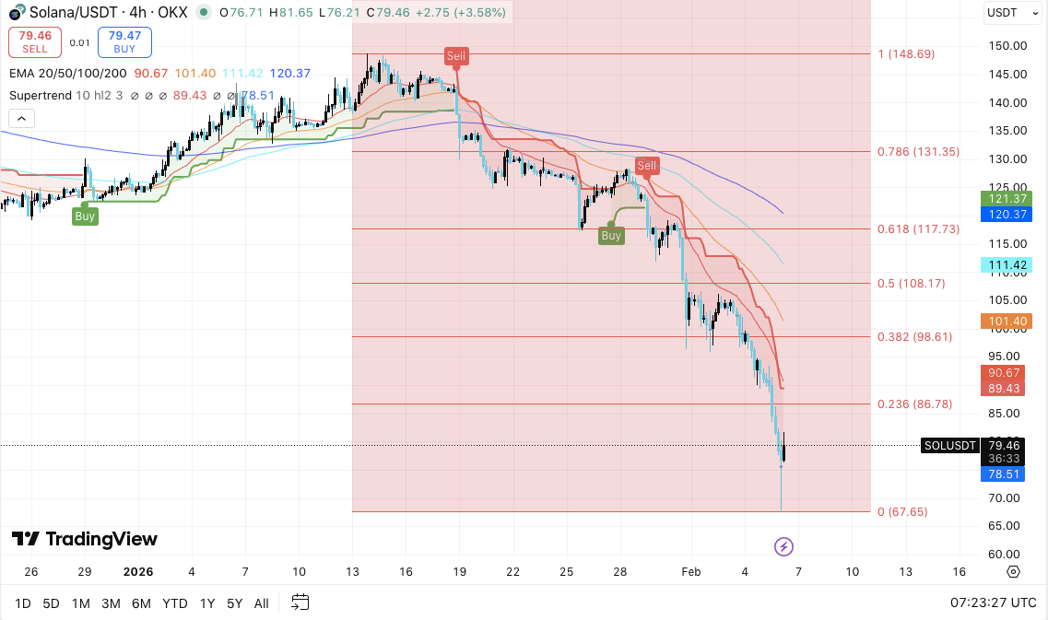Click the orange 101.40 EMA price label
Image resolution: width=1048 pixels, height=620 pixels.
[1006, 322]
